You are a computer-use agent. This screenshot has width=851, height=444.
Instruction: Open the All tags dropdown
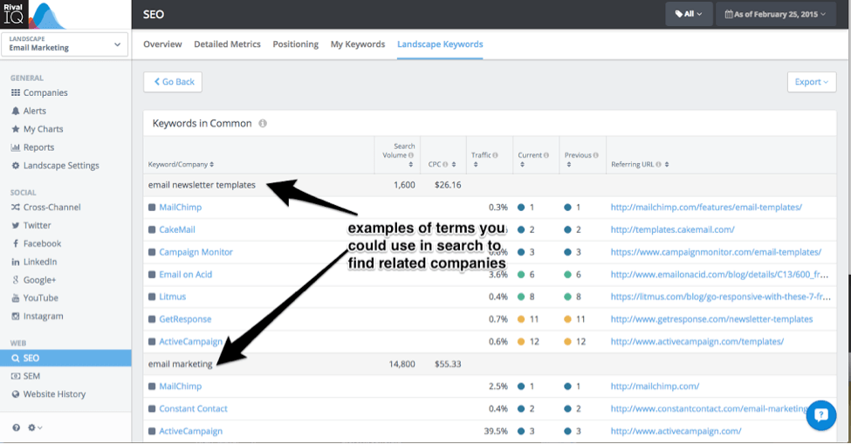click(x=688, y=14)
